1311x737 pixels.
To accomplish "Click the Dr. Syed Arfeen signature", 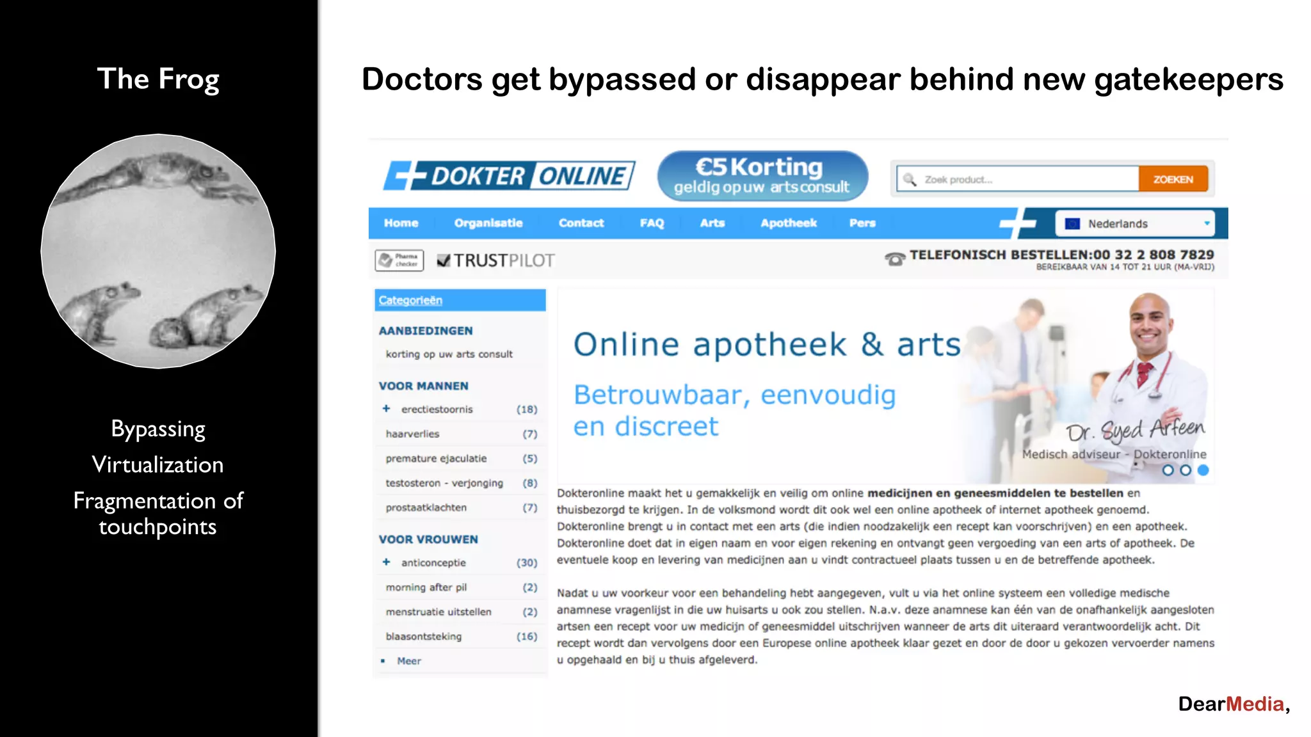I will (1135, 431).
